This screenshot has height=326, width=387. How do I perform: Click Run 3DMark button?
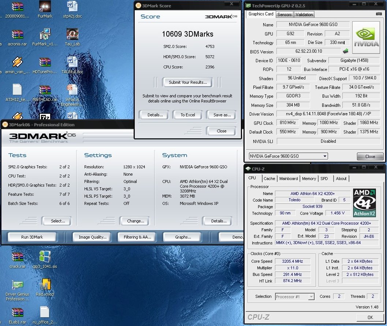tap(32, 237)
